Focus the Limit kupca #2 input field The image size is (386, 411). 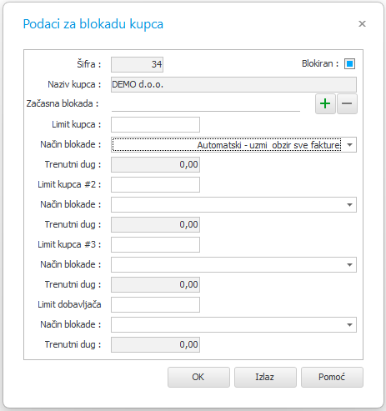[x=155, y=184]
